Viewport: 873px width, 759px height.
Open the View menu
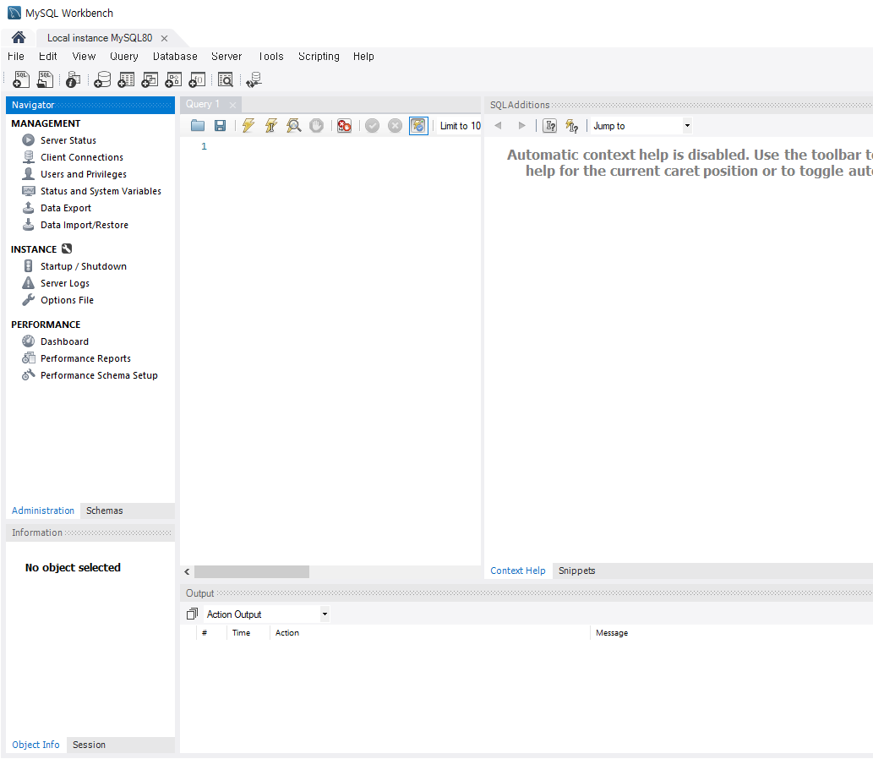click(x=84, y=57)
